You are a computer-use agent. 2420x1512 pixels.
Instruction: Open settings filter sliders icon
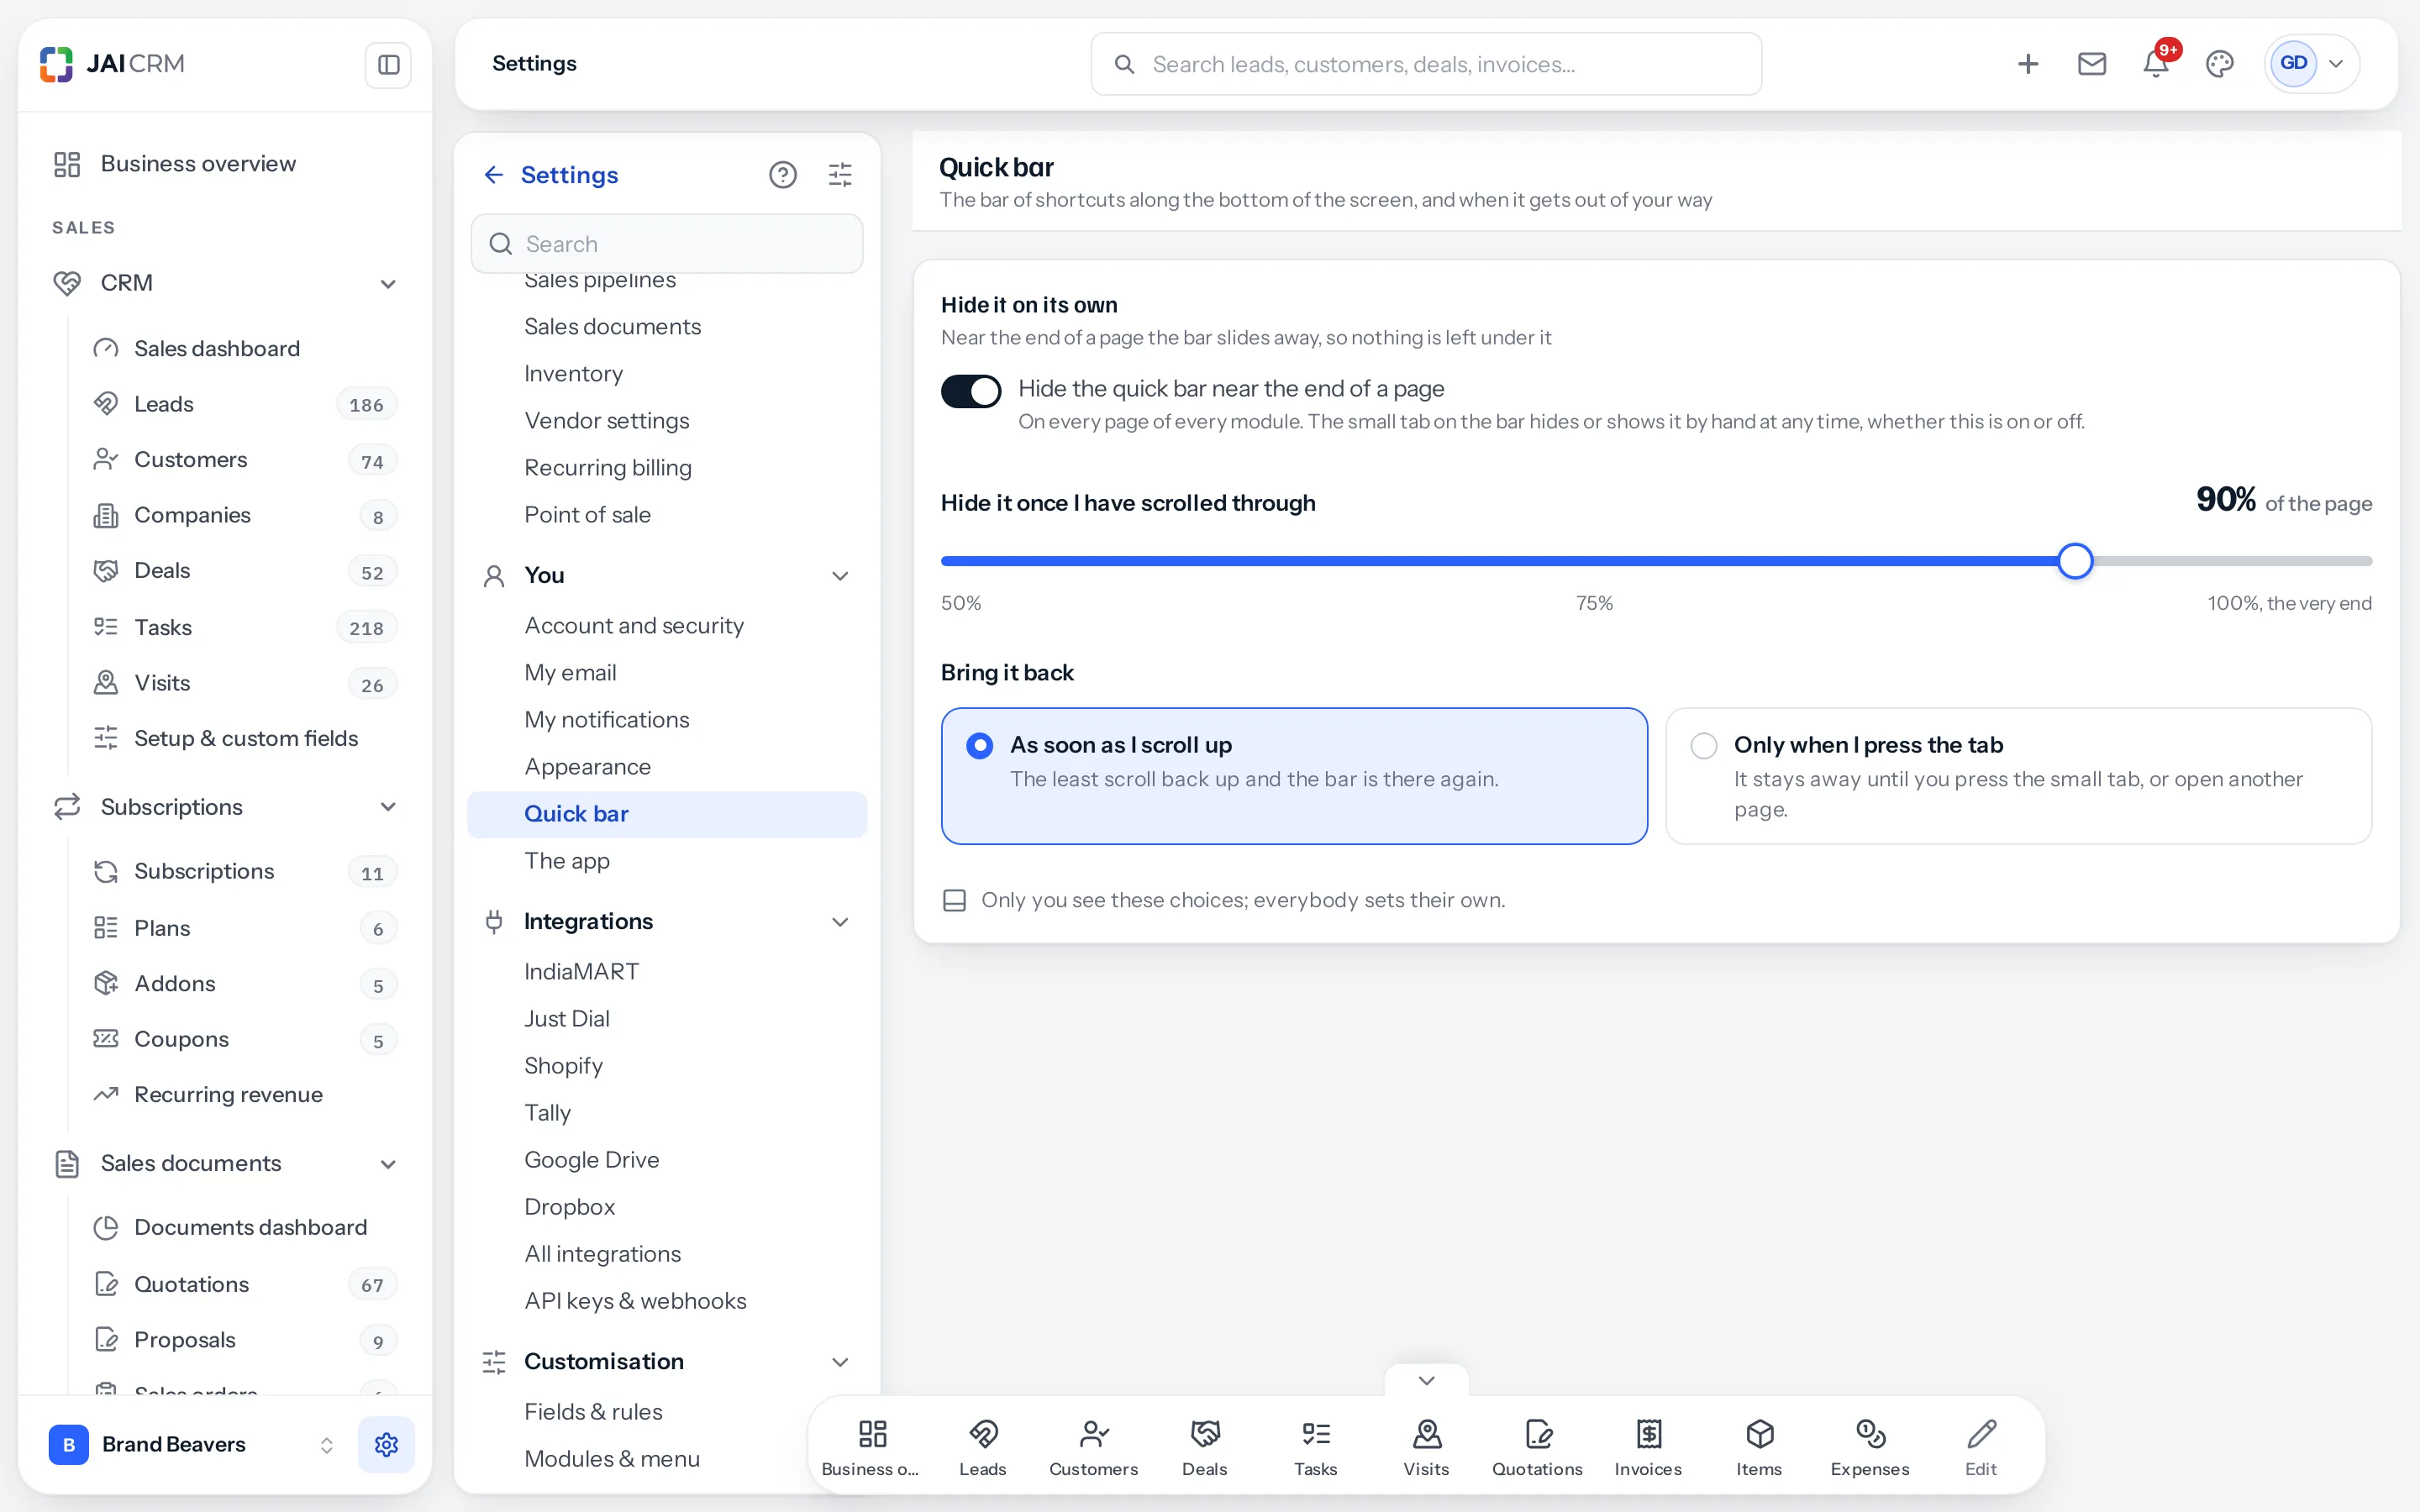coord(840,175)
